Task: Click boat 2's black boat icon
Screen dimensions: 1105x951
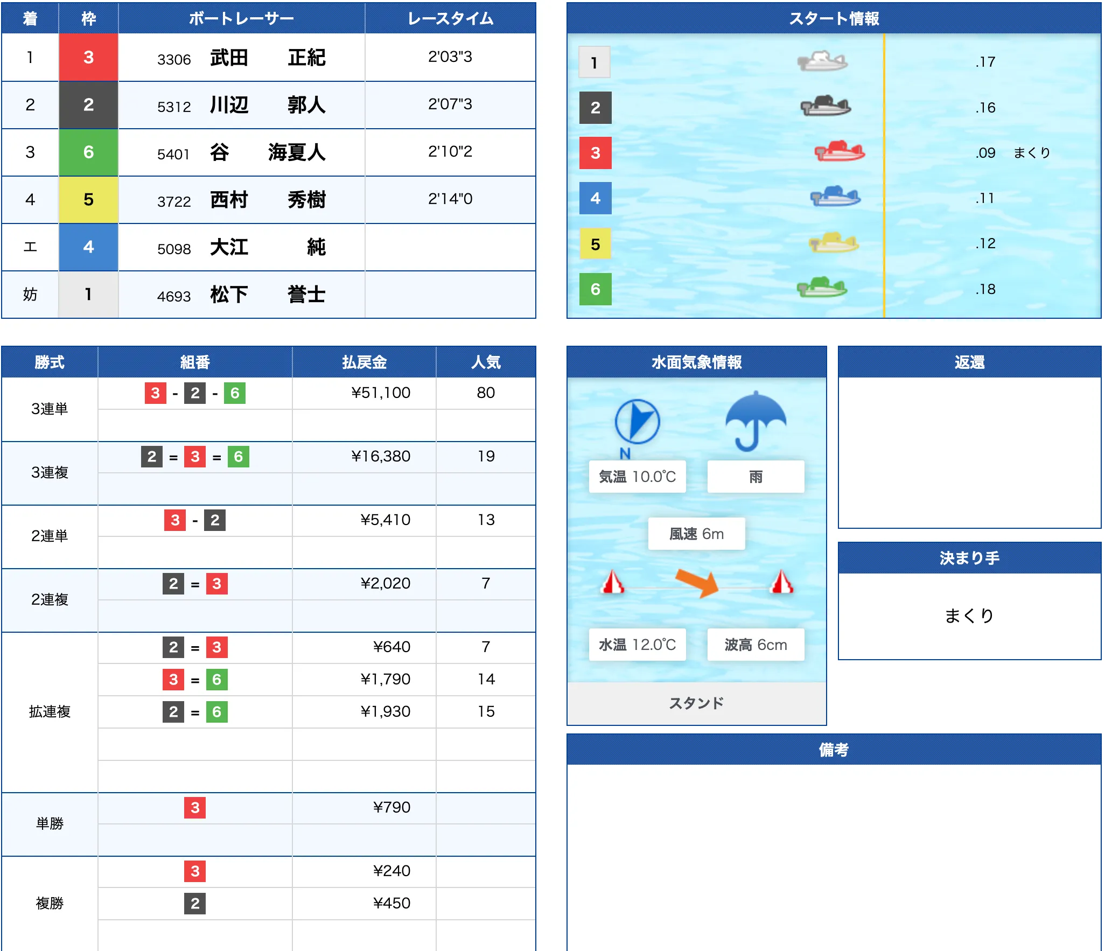Action: [x=827, y=107]
